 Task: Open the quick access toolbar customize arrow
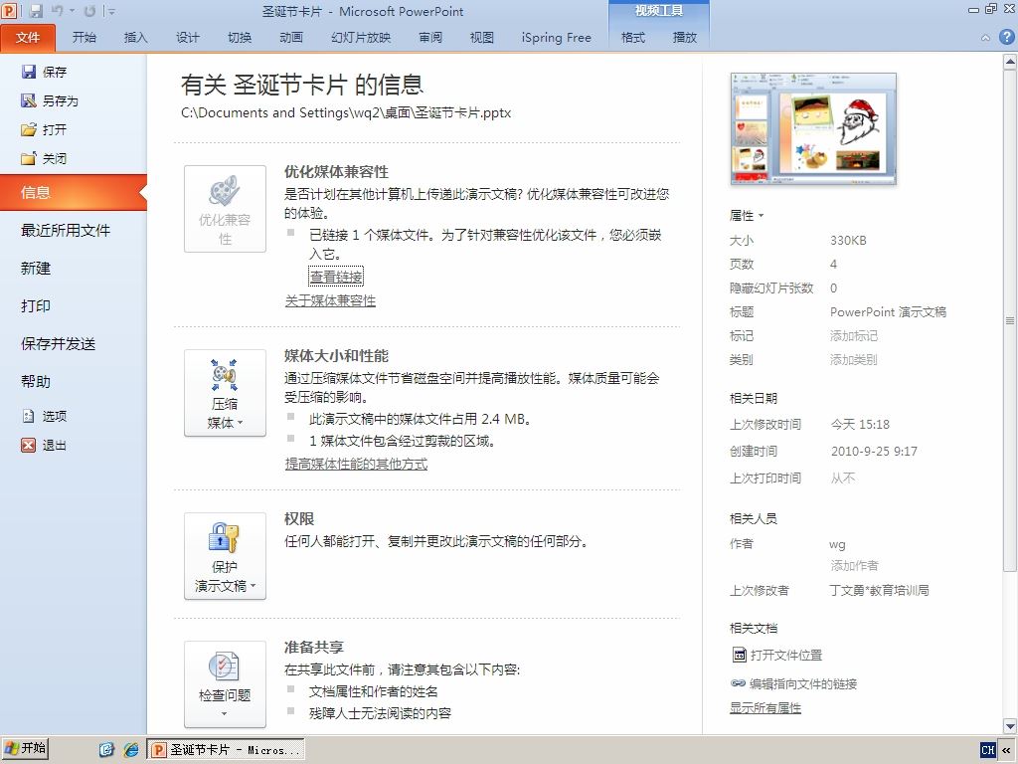point(111,11)
